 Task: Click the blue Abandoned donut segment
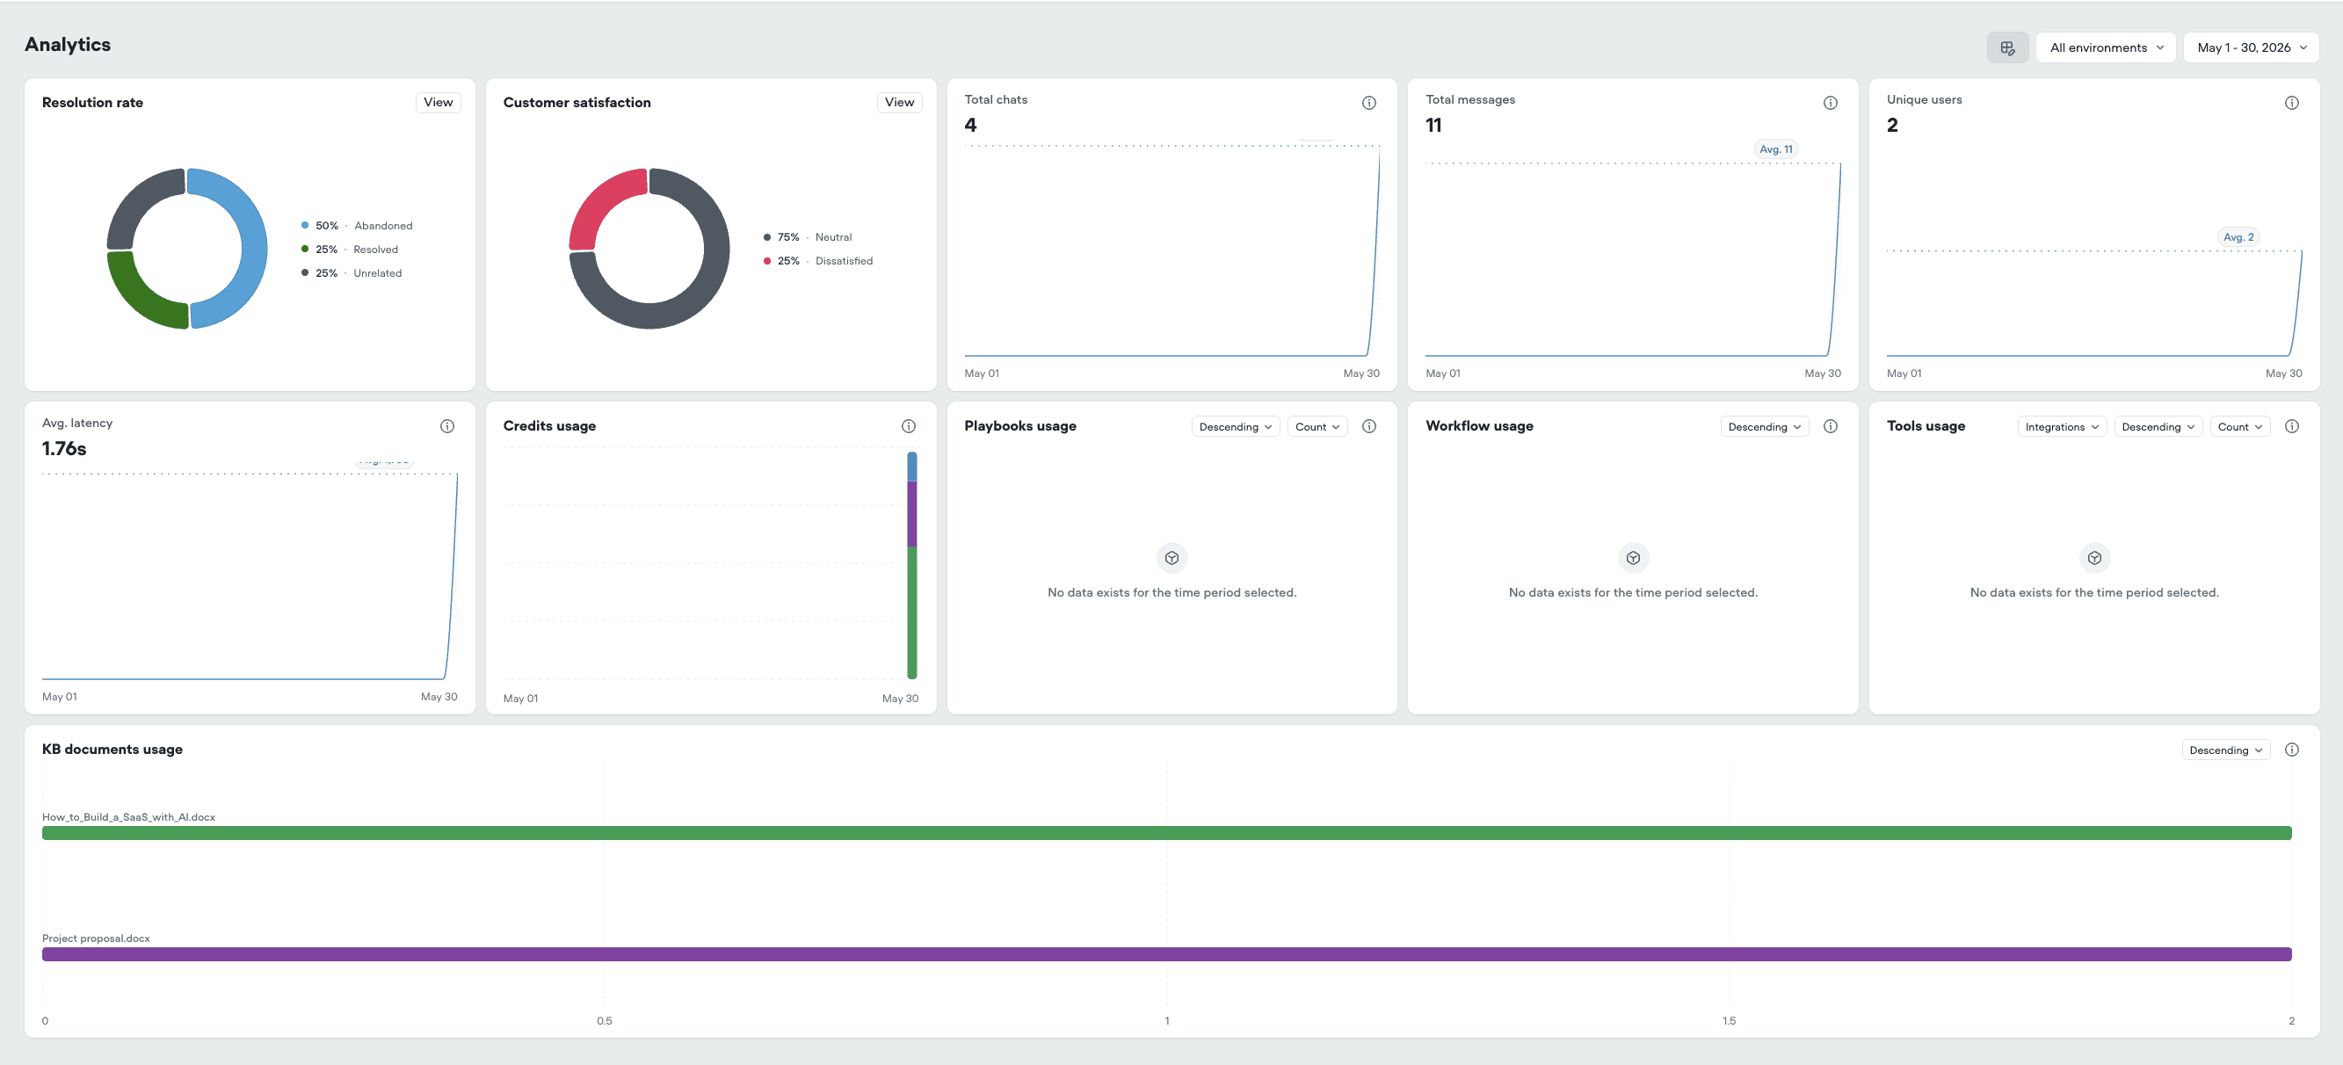253,248
